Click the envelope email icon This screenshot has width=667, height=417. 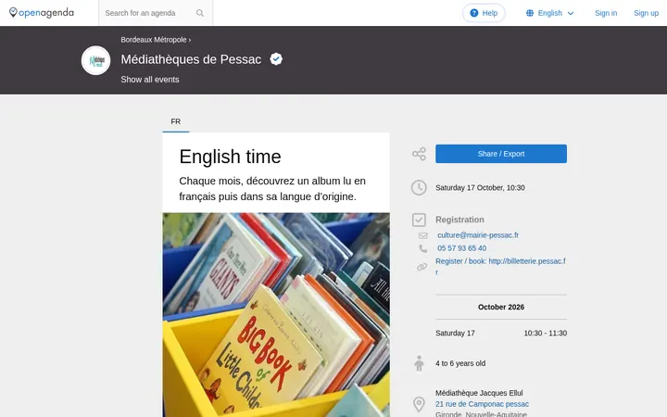tap(422, 235)
